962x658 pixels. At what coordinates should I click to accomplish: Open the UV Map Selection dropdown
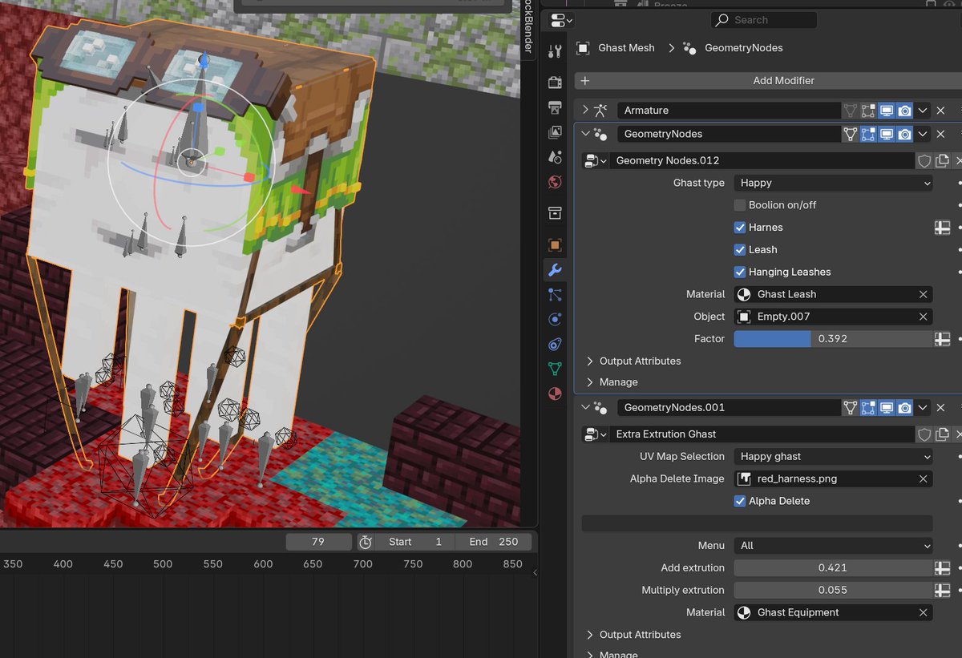click(x=832, y=456)
